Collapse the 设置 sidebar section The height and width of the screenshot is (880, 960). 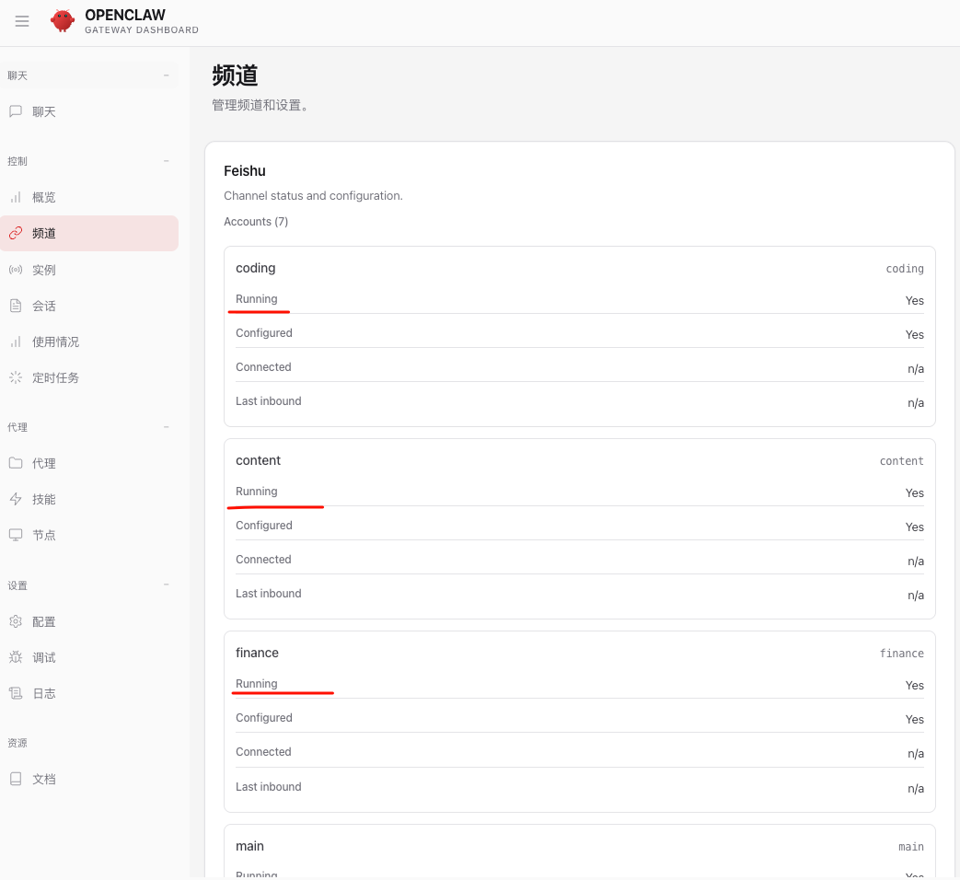[167, 585]
